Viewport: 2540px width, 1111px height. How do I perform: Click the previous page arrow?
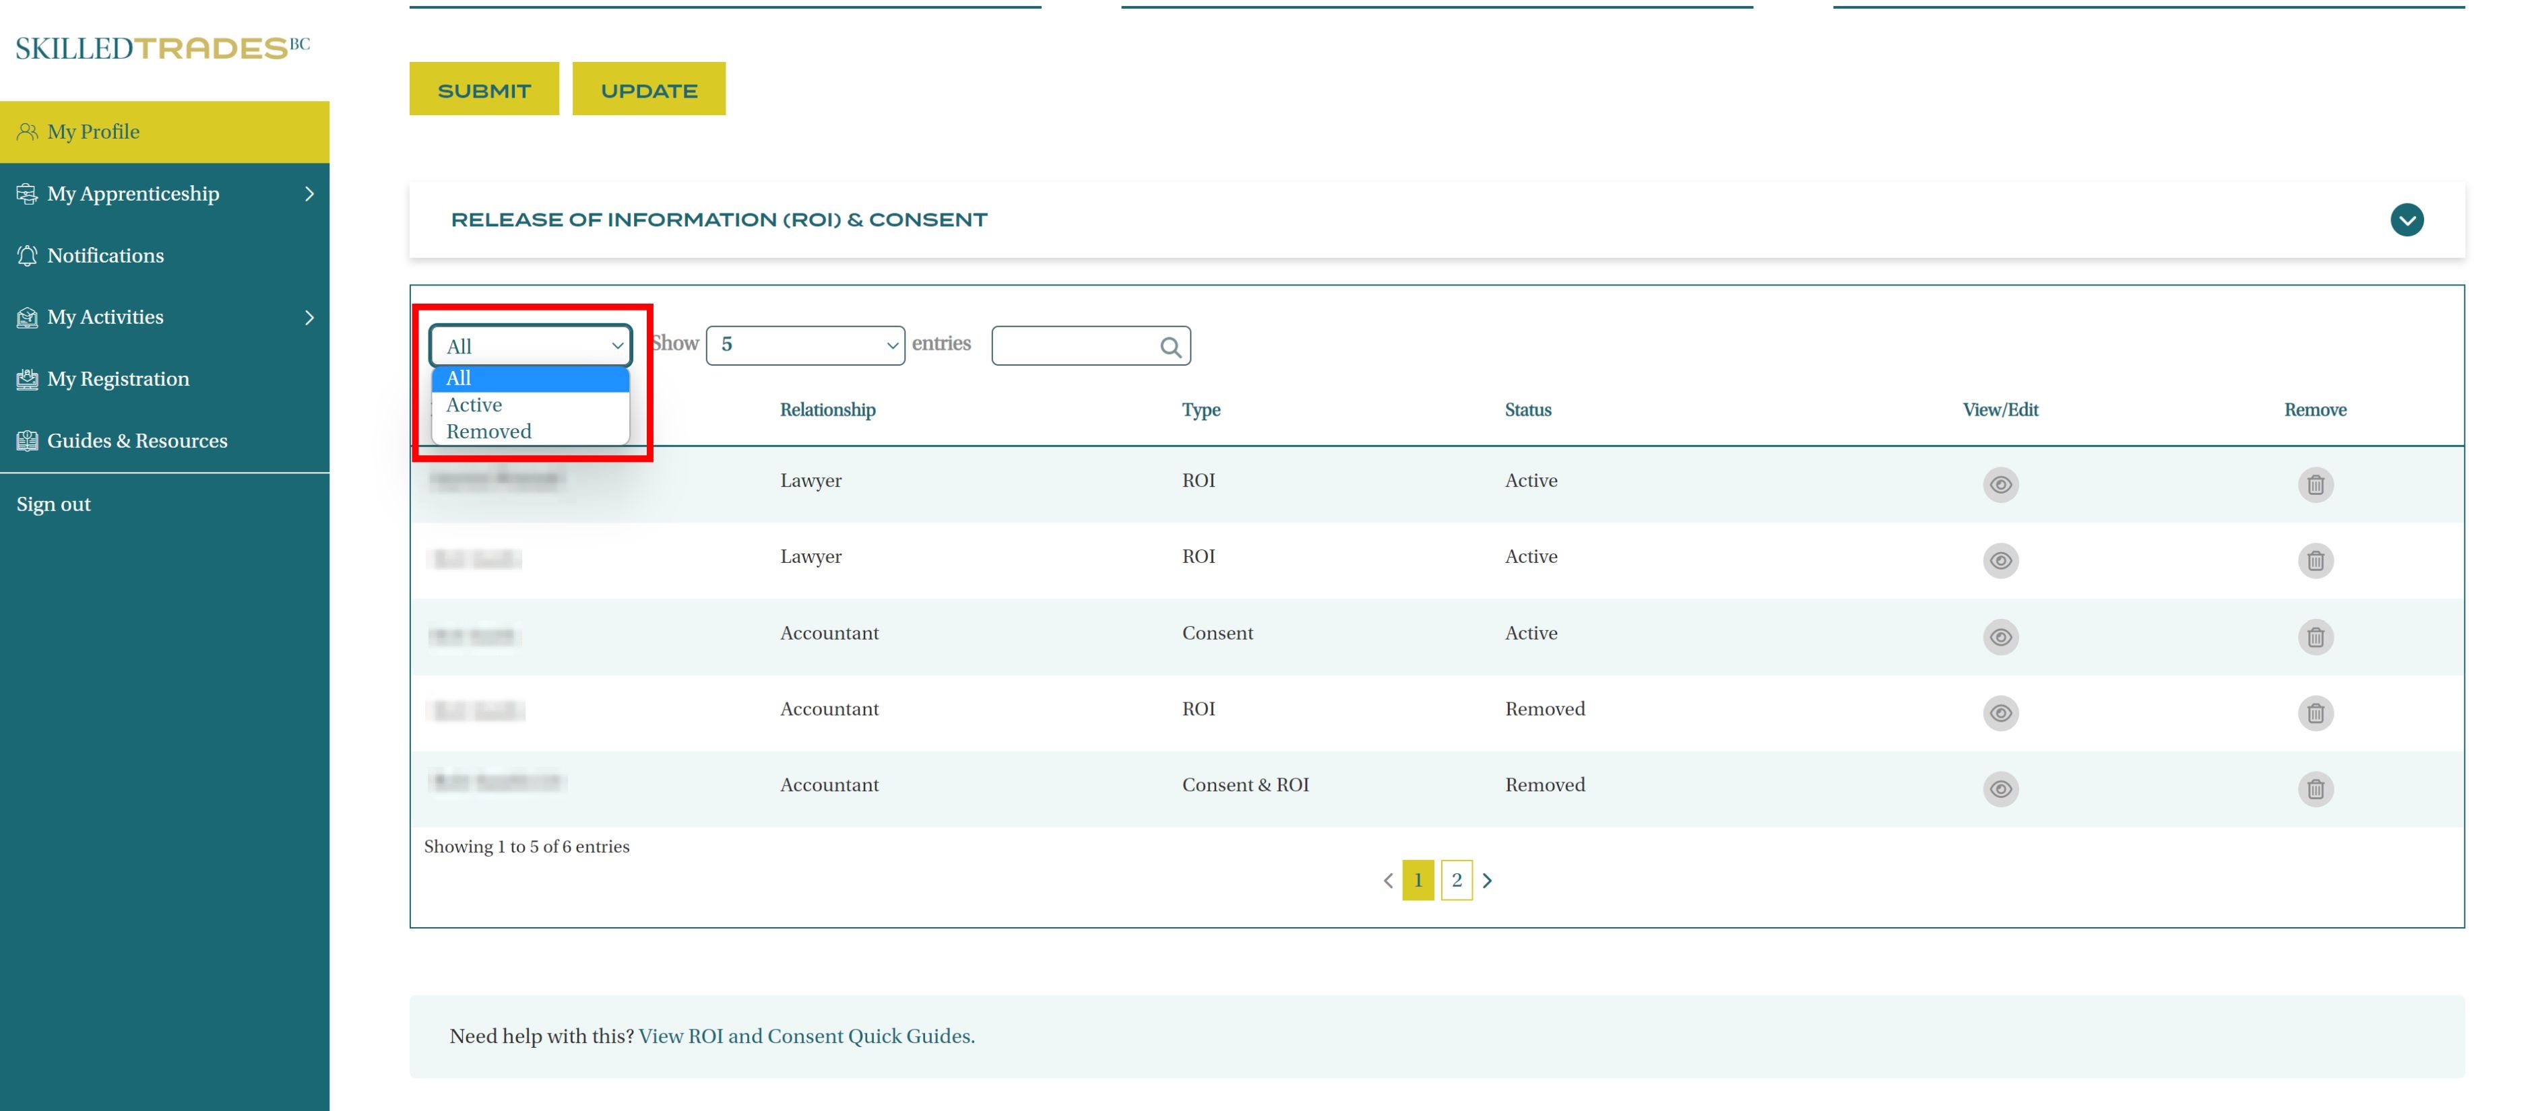(x=1387, y=880)
